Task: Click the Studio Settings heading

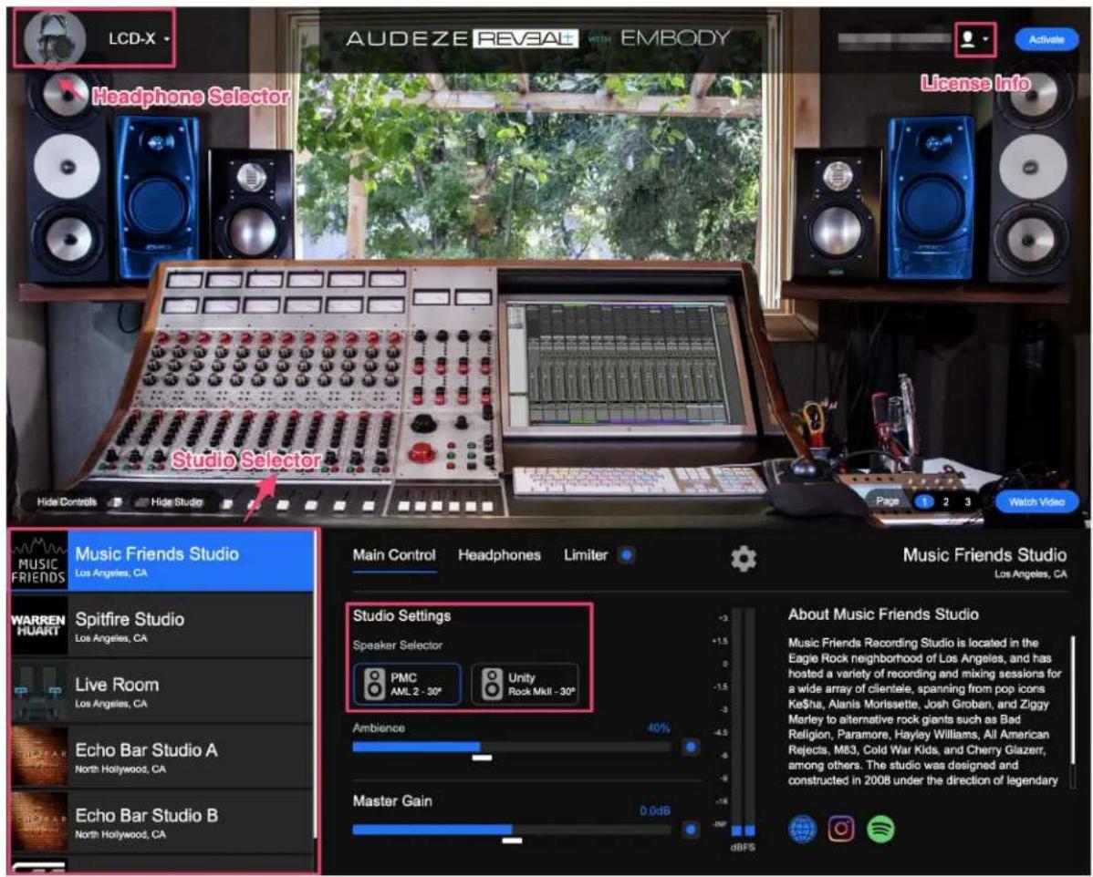Action: (x=401, y=615)
